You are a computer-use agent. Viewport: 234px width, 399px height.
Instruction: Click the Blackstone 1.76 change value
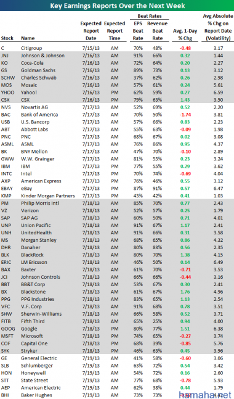(185, 292)
